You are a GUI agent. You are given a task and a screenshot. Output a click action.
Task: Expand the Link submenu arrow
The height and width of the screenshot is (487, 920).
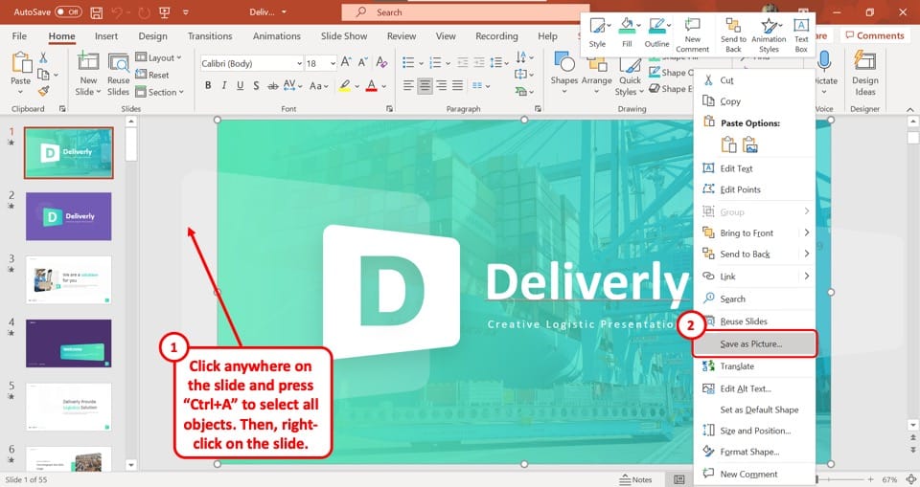point(807,276)
